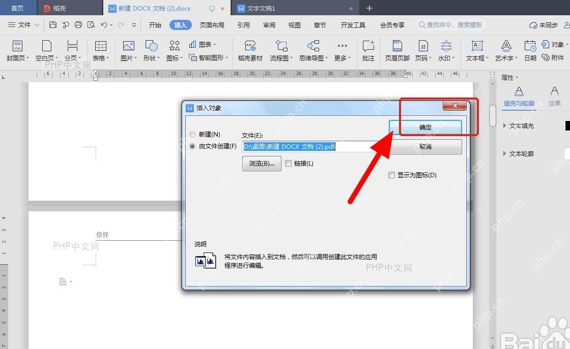Click the Object (对象) ribbon button
570x349 pixels.
click(554, 44)
